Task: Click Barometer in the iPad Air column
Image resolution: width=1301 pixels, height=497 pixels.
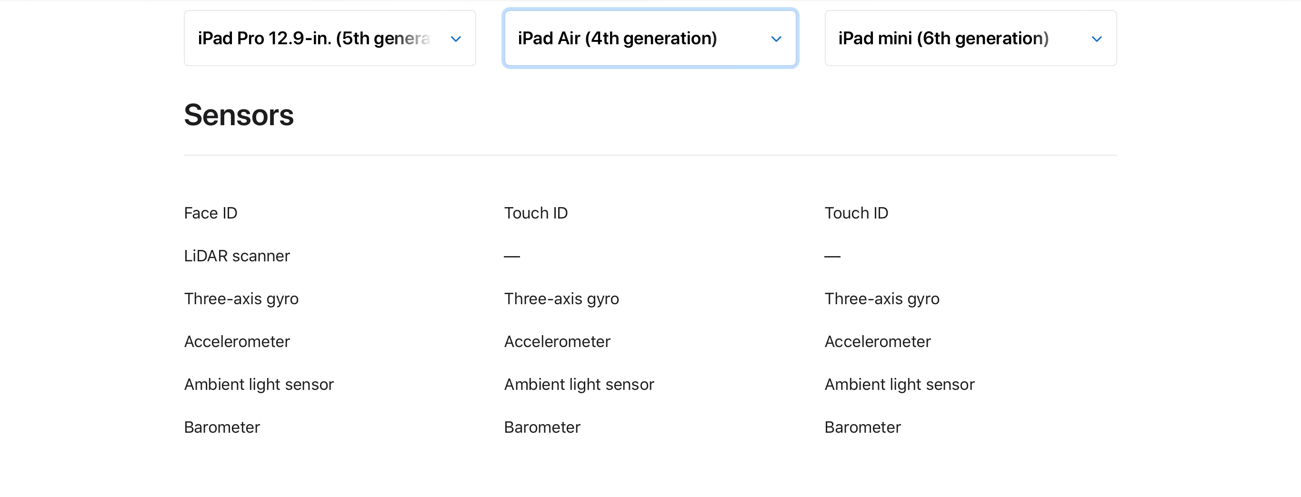Action: click(542, 428)
